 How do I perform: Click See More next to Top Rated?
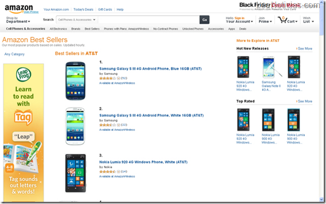coord(305,101)
